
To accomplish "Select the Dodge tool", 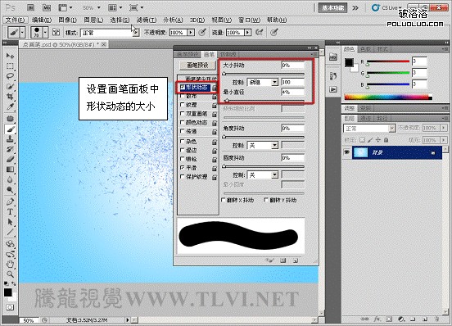I will [10, 190].
